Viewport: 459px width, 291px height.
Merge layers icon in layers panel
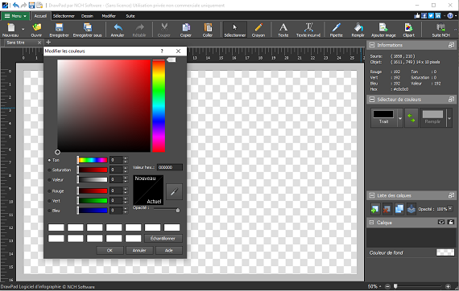click(411, 209)
